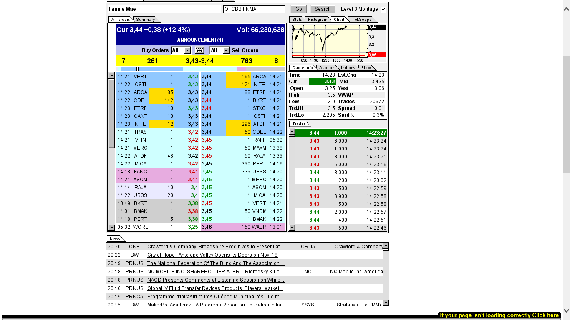The width and height of the screenshot is (570, 320).
Task: Switch to the All orders tab
Action: coord(121,20)
